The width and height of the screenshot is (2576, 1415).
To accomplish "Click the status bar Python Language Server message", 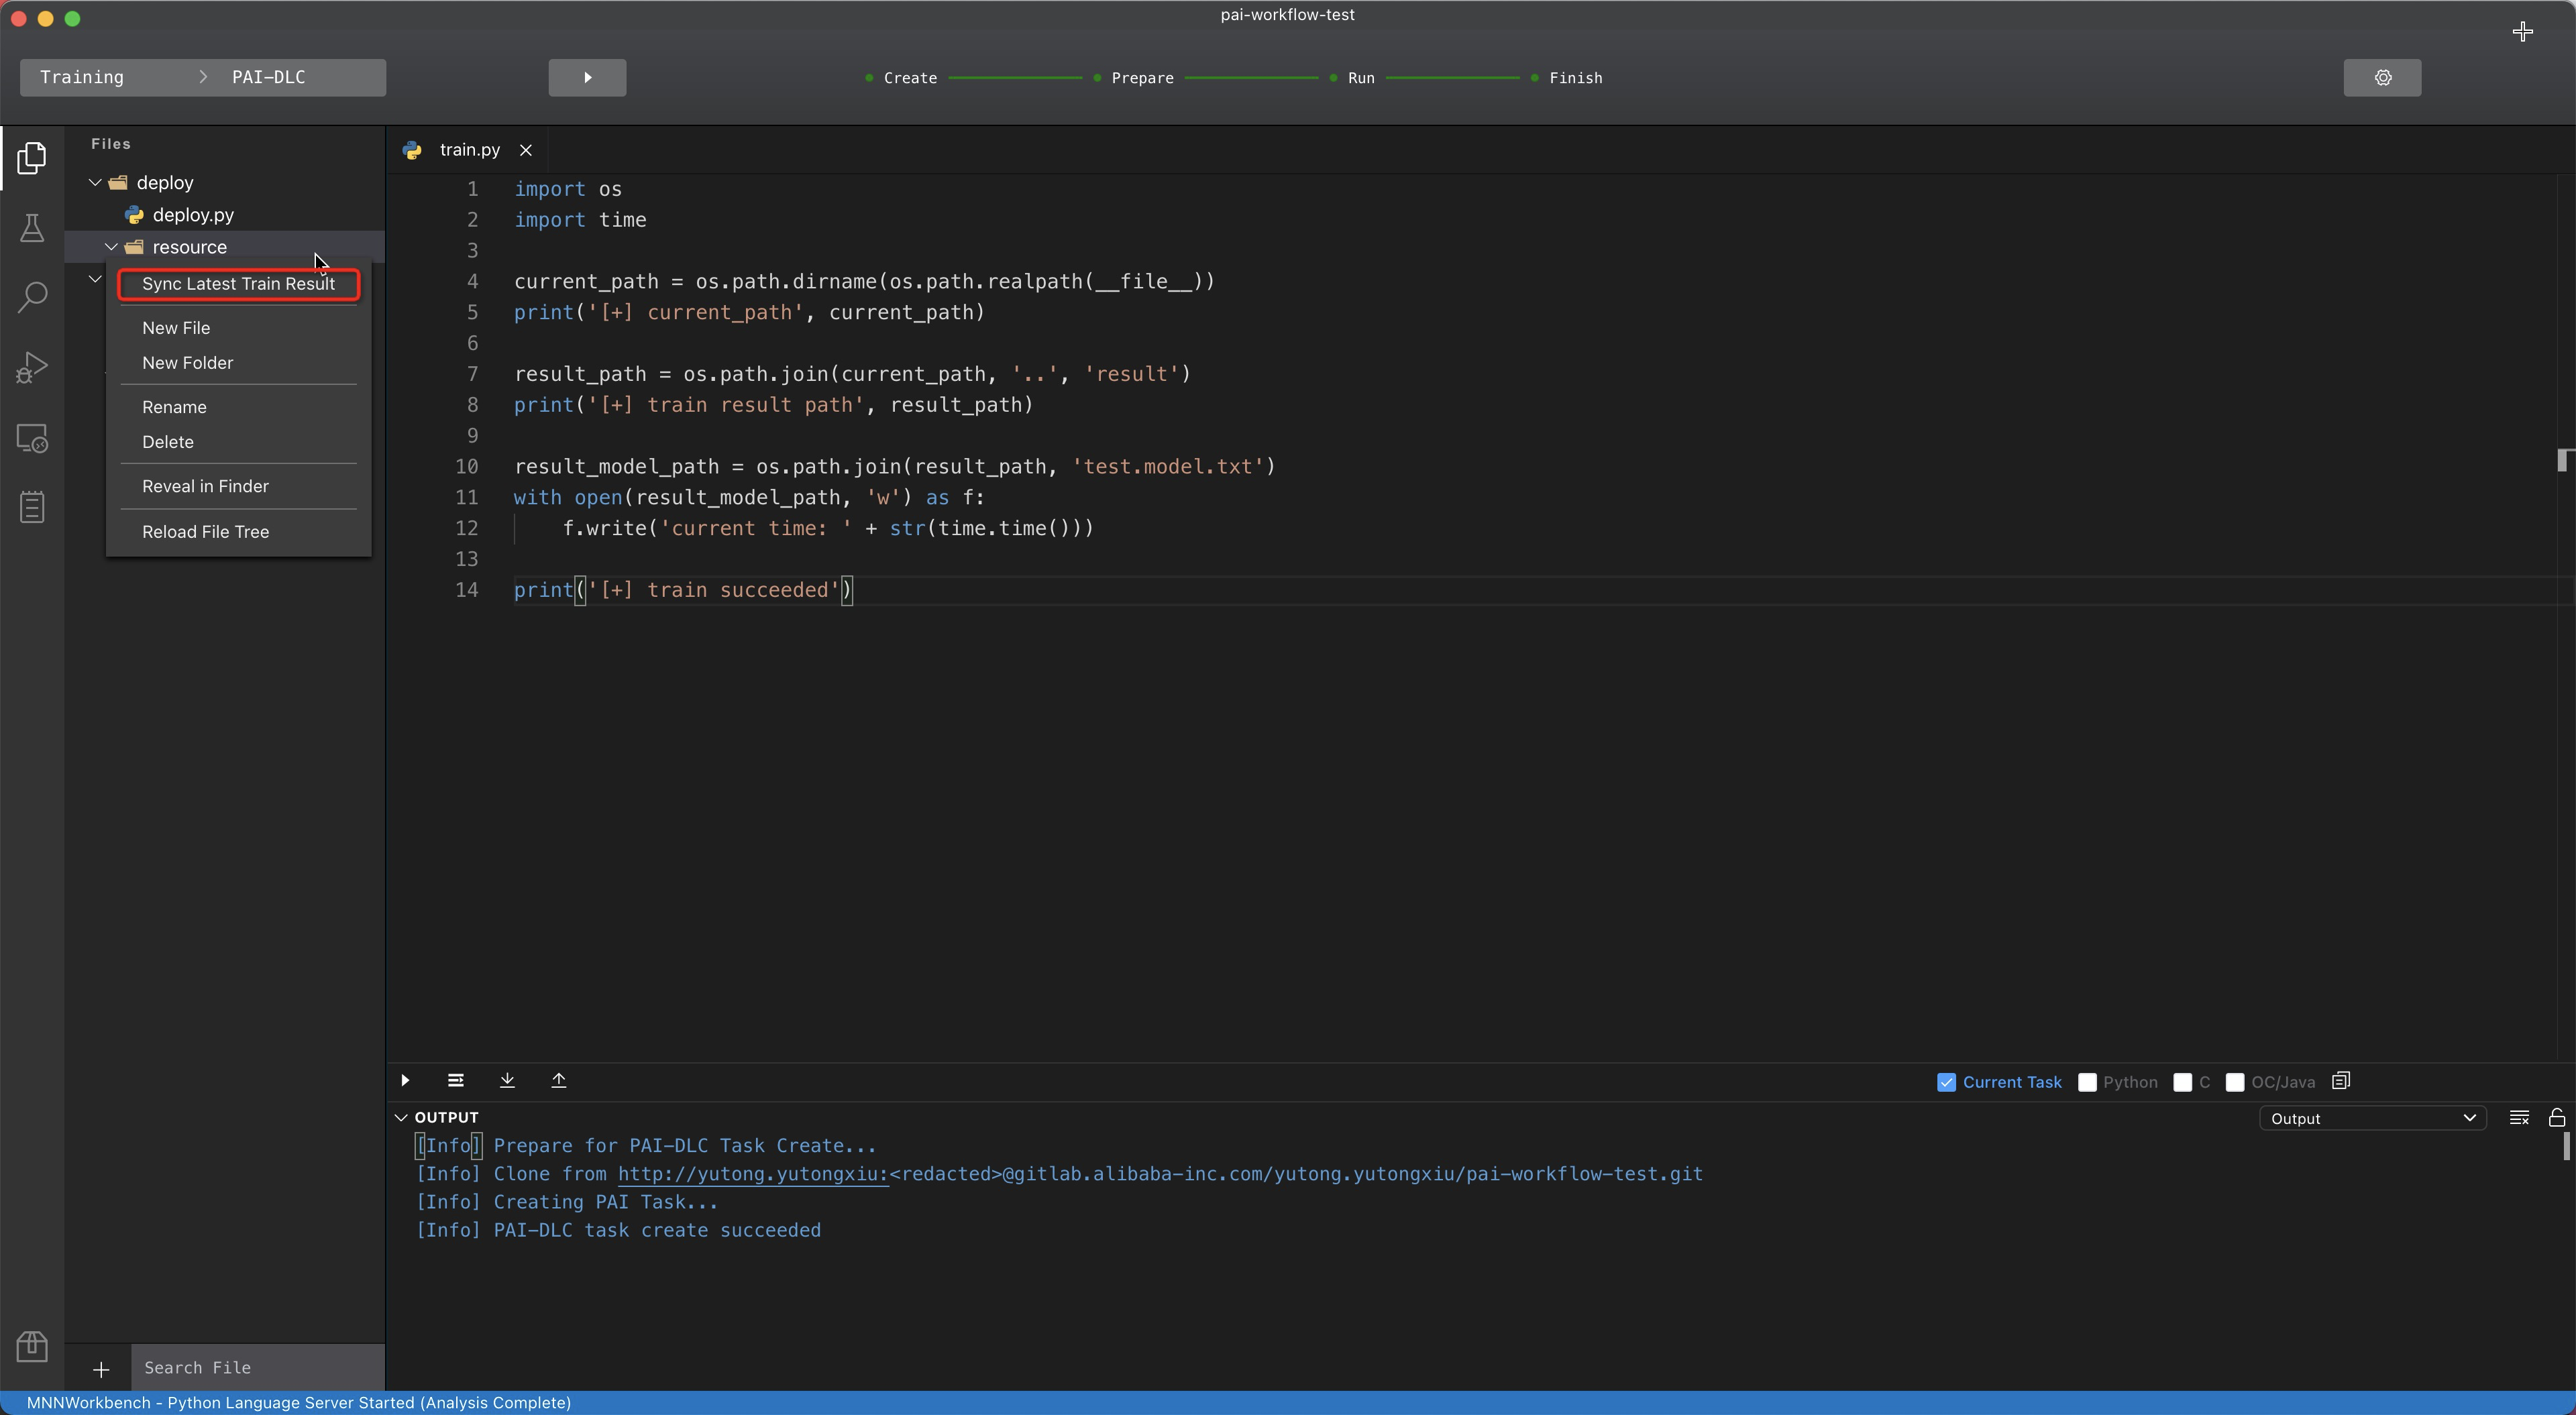I will 298,1403.
